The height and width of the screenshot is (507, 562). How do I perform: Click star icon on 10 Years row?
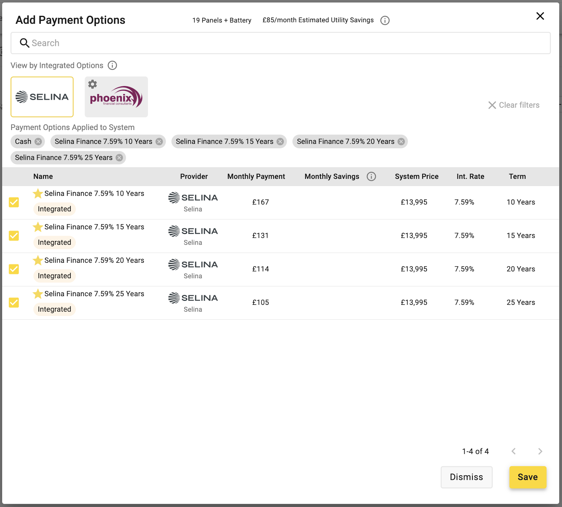point(38,194)
